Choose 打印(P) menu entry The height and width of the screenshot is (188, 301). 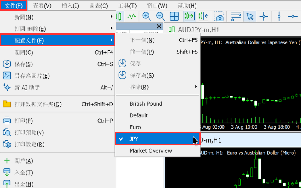tap(58, 121)
